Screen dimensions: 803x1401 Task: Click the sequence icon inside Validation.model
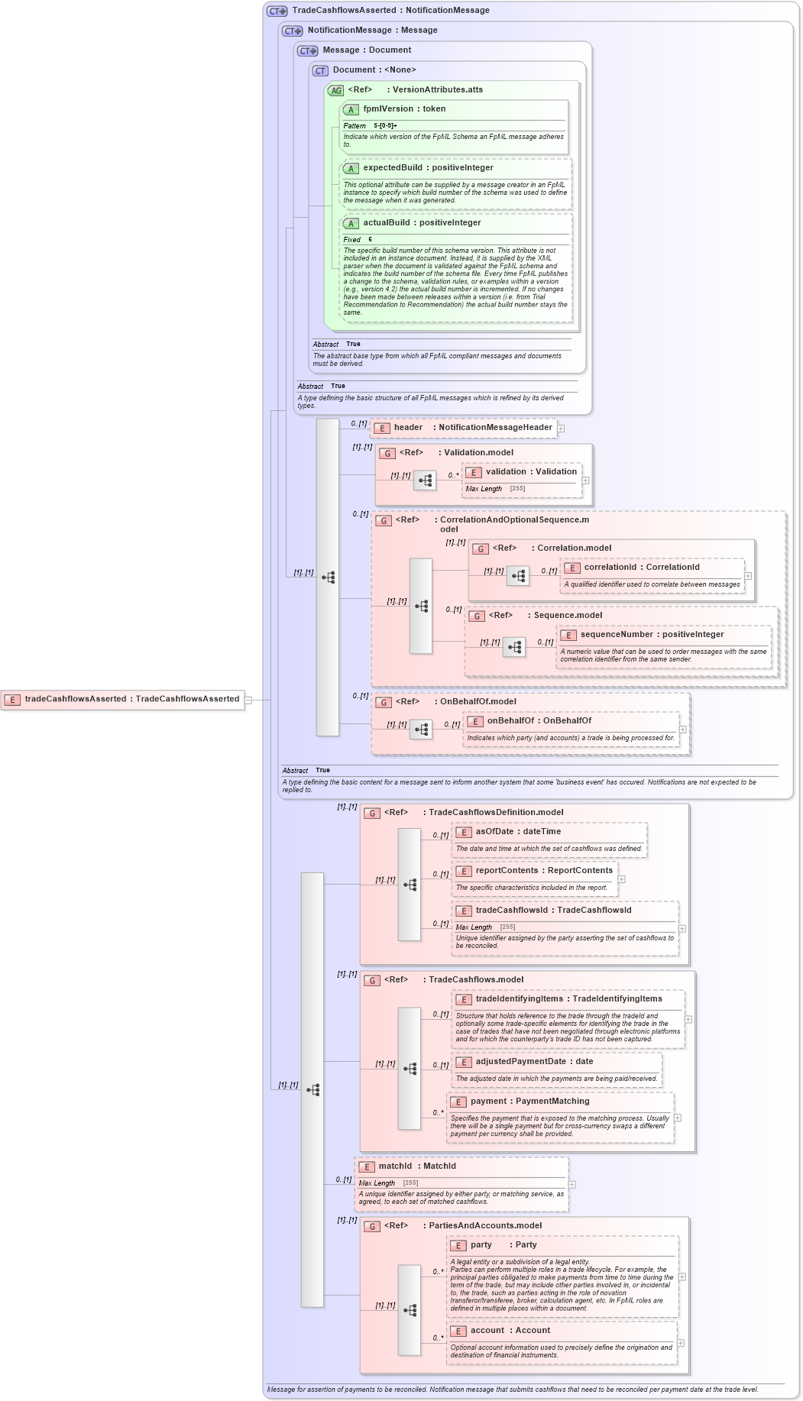(x=425, y=480)
